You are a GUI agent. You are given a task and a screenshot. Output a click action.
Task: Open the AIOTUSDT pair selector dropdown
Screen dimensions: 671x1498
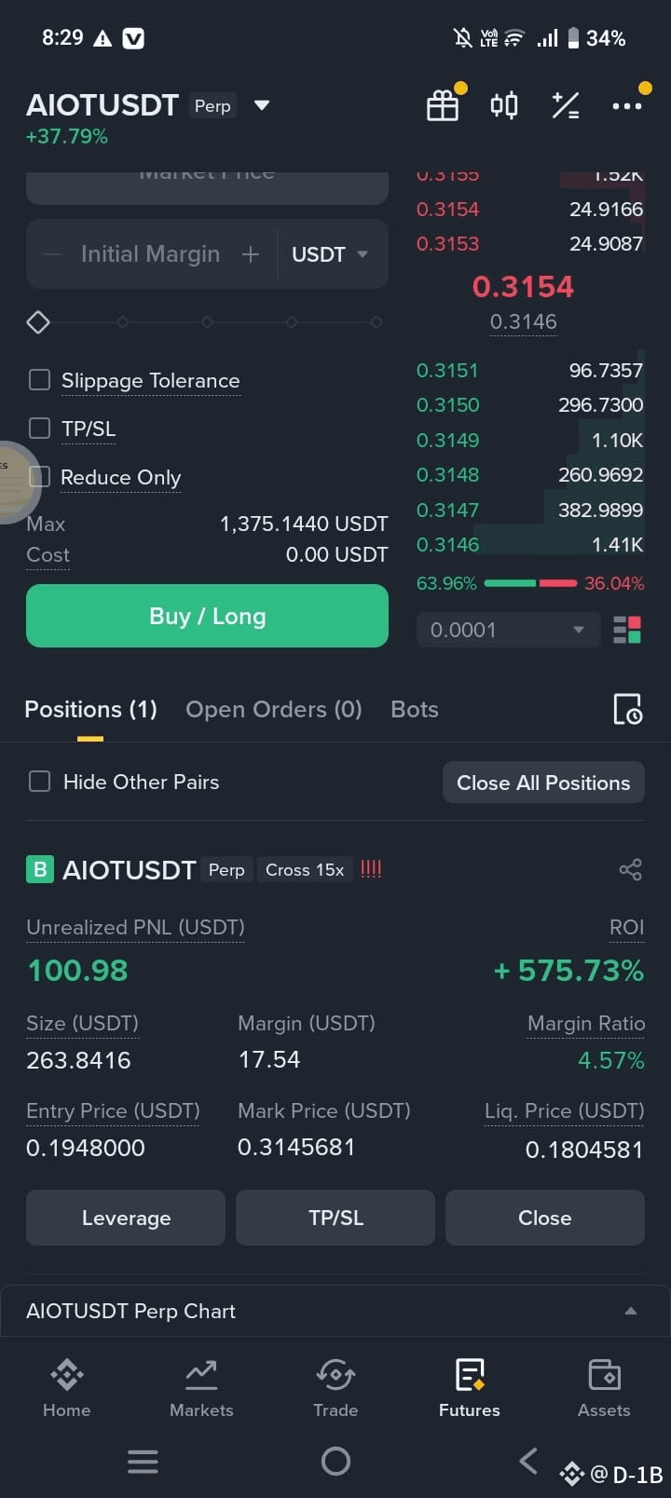[x=262, y=105]
